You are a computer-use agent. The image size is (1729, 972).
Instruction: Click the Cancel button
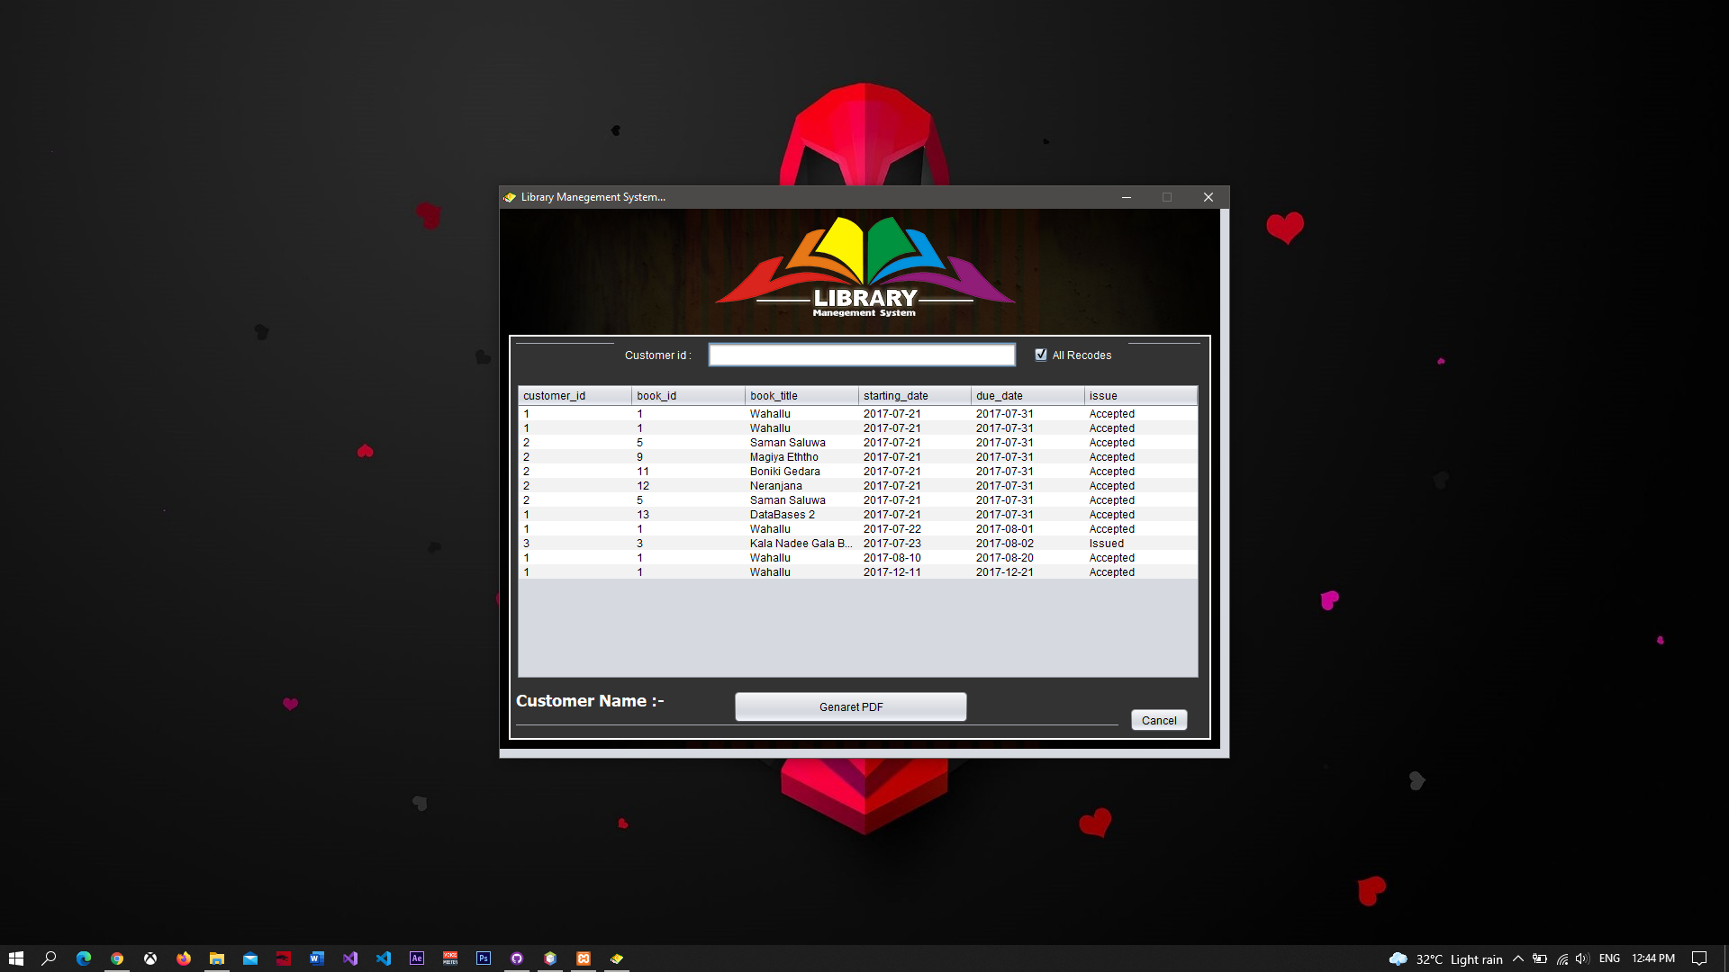pyautogui.click(x=1159, y=720)
